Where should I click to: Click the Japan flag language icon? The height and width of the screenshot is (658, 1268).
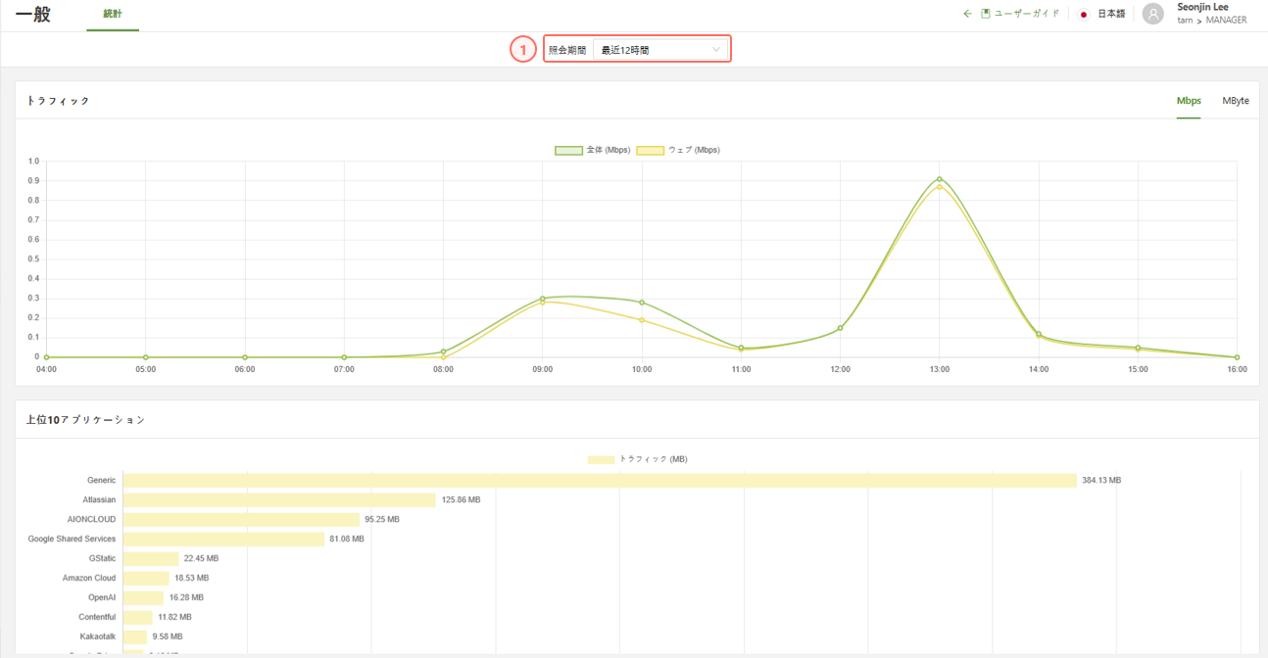point(1084,15)
